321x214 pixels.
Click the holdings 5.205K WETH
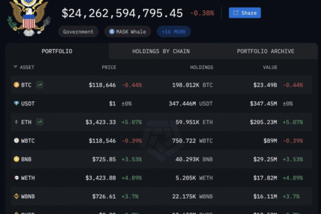(x=194, y=178)
